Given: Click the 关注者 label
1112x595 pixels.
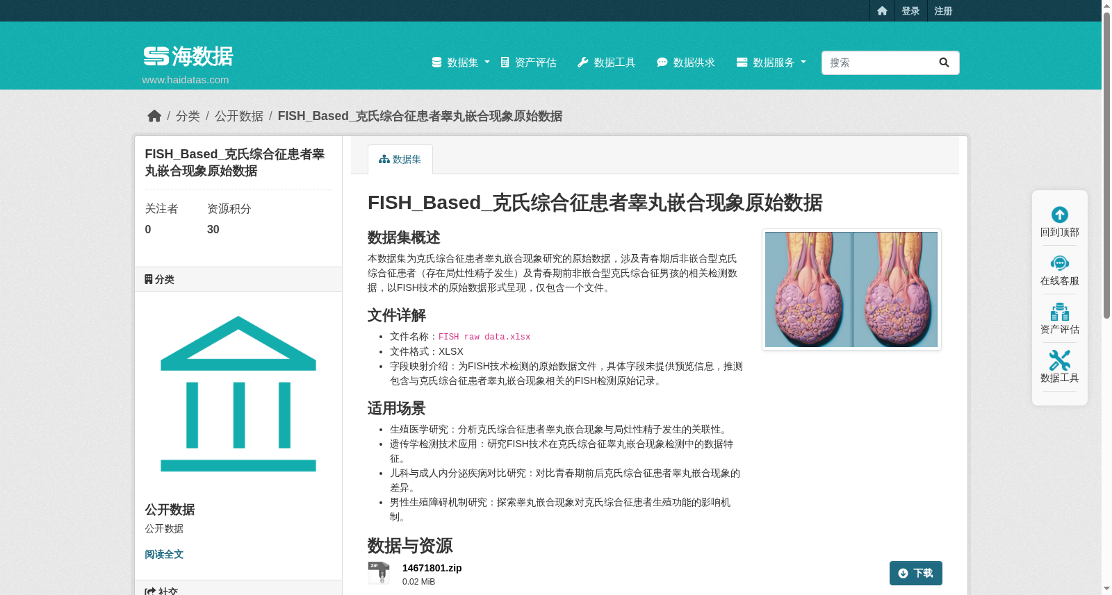Looking at the screenshot, I should (x=161, y=209).
